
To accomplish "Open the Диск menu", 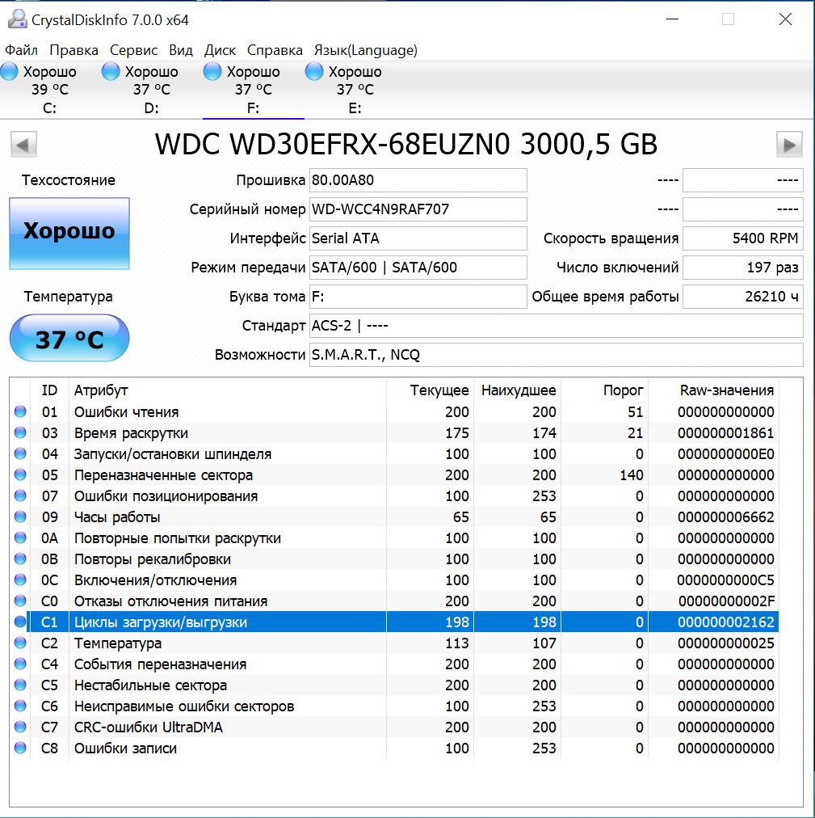I will (220, 50).
